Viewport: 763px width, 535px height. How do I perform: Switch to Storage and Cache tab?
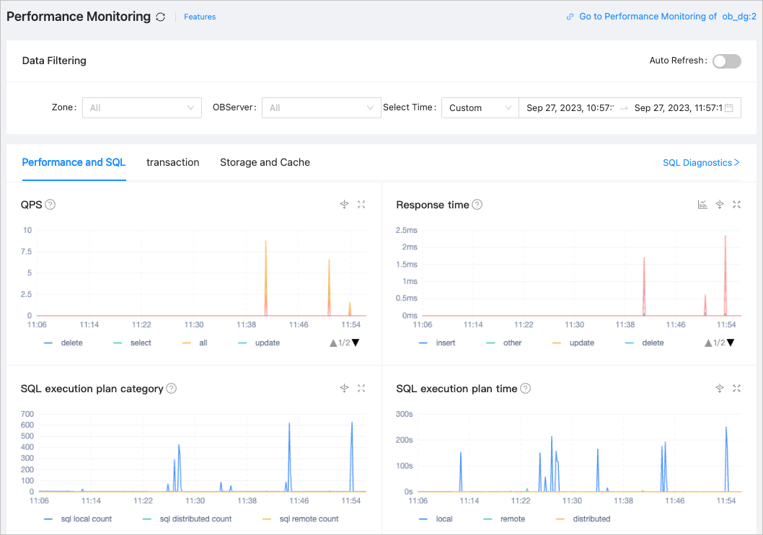(265, 162)
